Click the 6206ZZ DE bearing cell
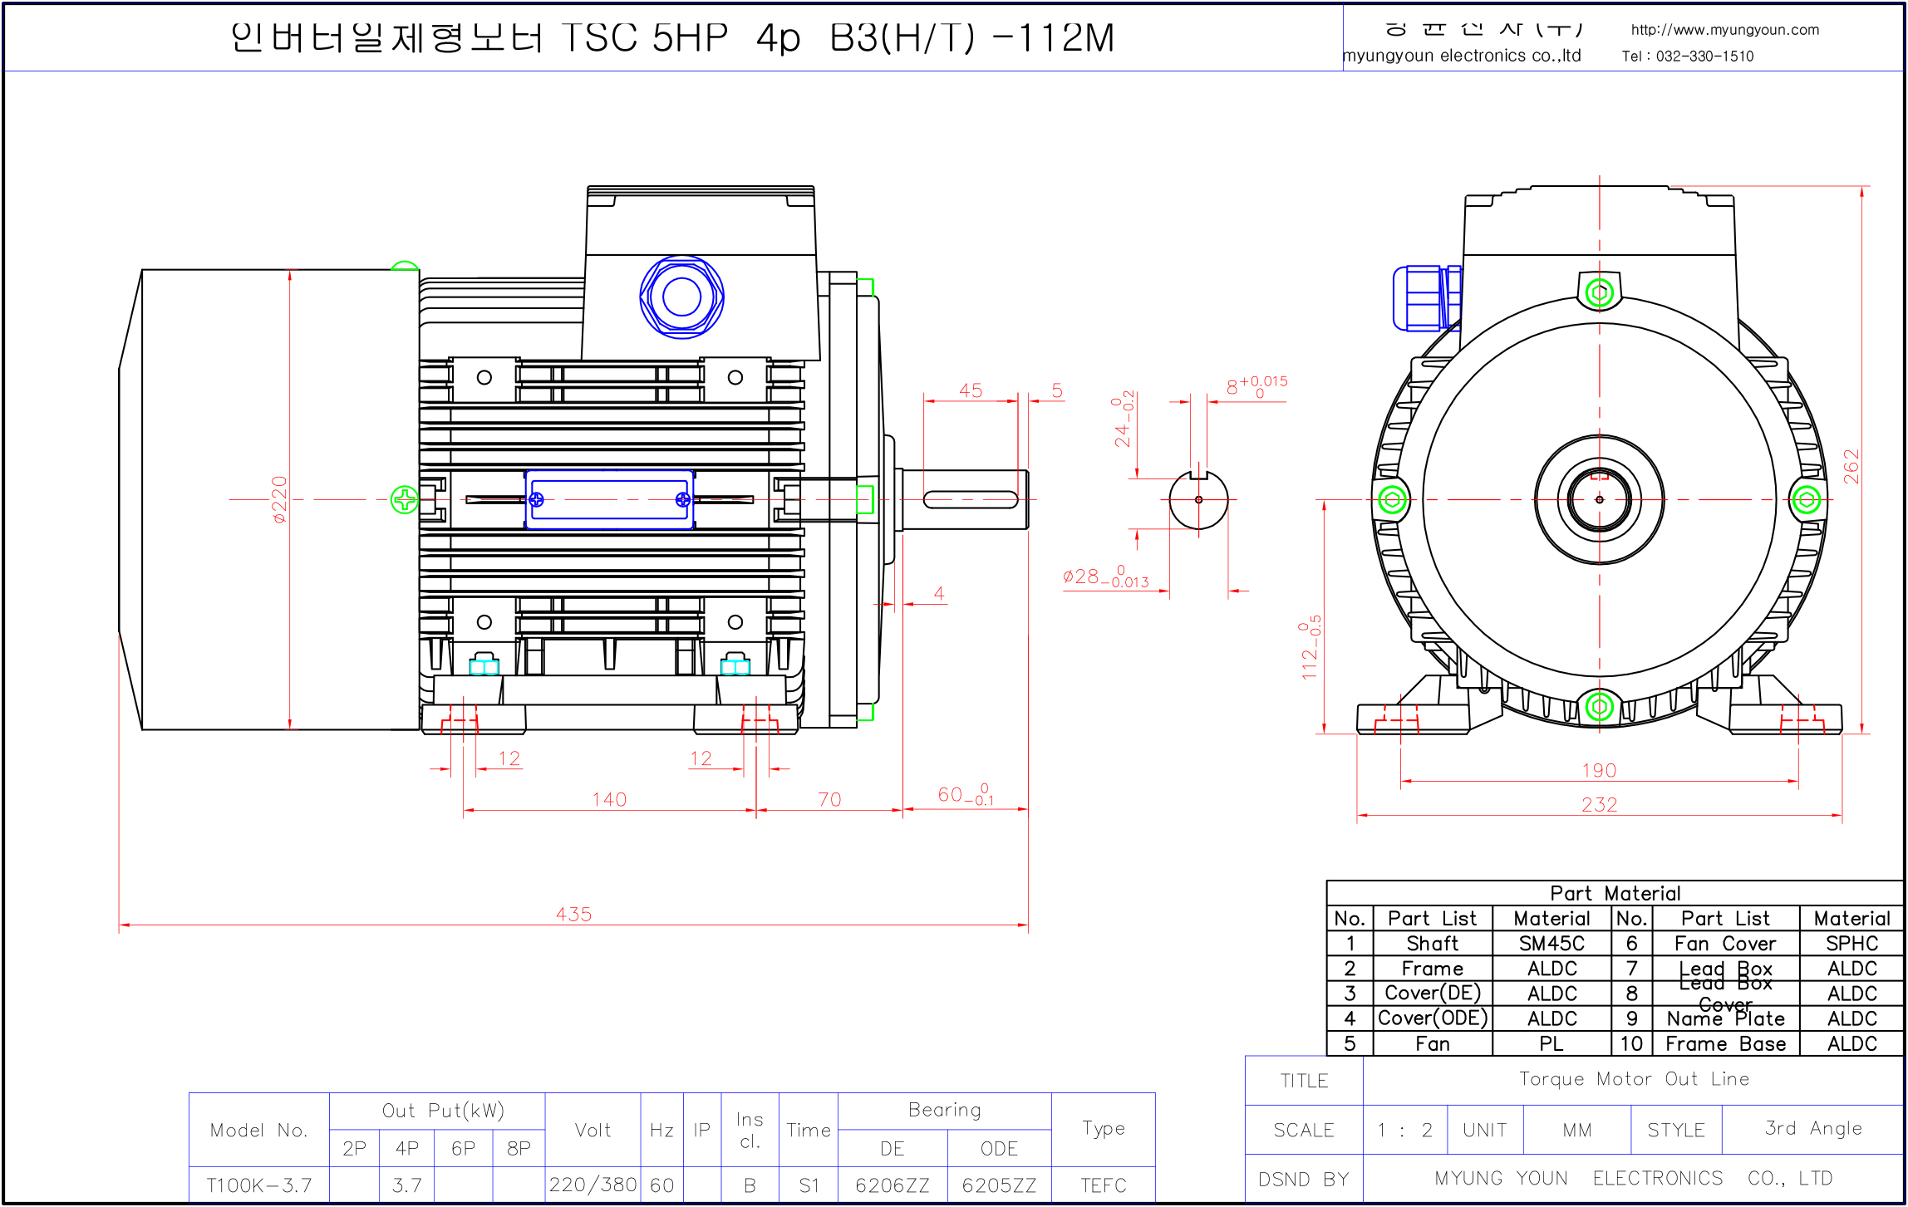1908x1207 pixels. 892,1185
